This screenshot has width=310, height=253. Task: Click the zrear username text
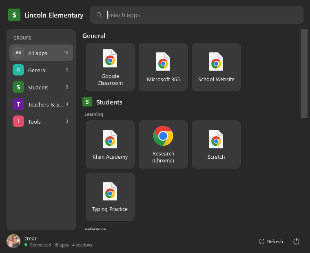coord(31,239)
